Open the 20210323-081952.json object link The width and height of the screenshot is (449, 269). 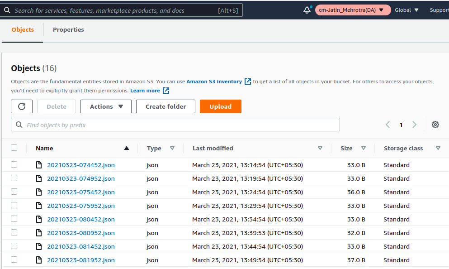point(81,260)
